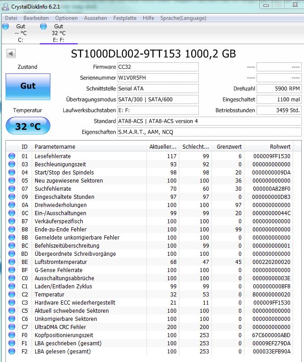
Task: Click status icon for Kopfpositionierungszeit
Action: 12,335
